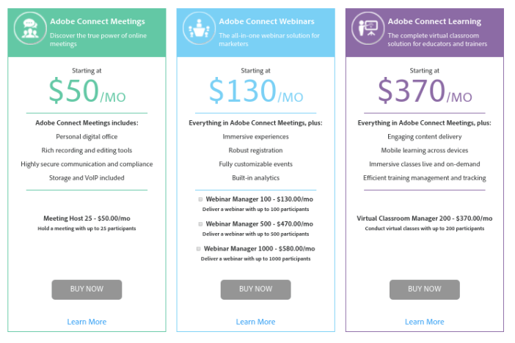The image size is (515, 343).
Task: Click the Adobe Connect Webinars presenter icon
Action: point(199,29)
